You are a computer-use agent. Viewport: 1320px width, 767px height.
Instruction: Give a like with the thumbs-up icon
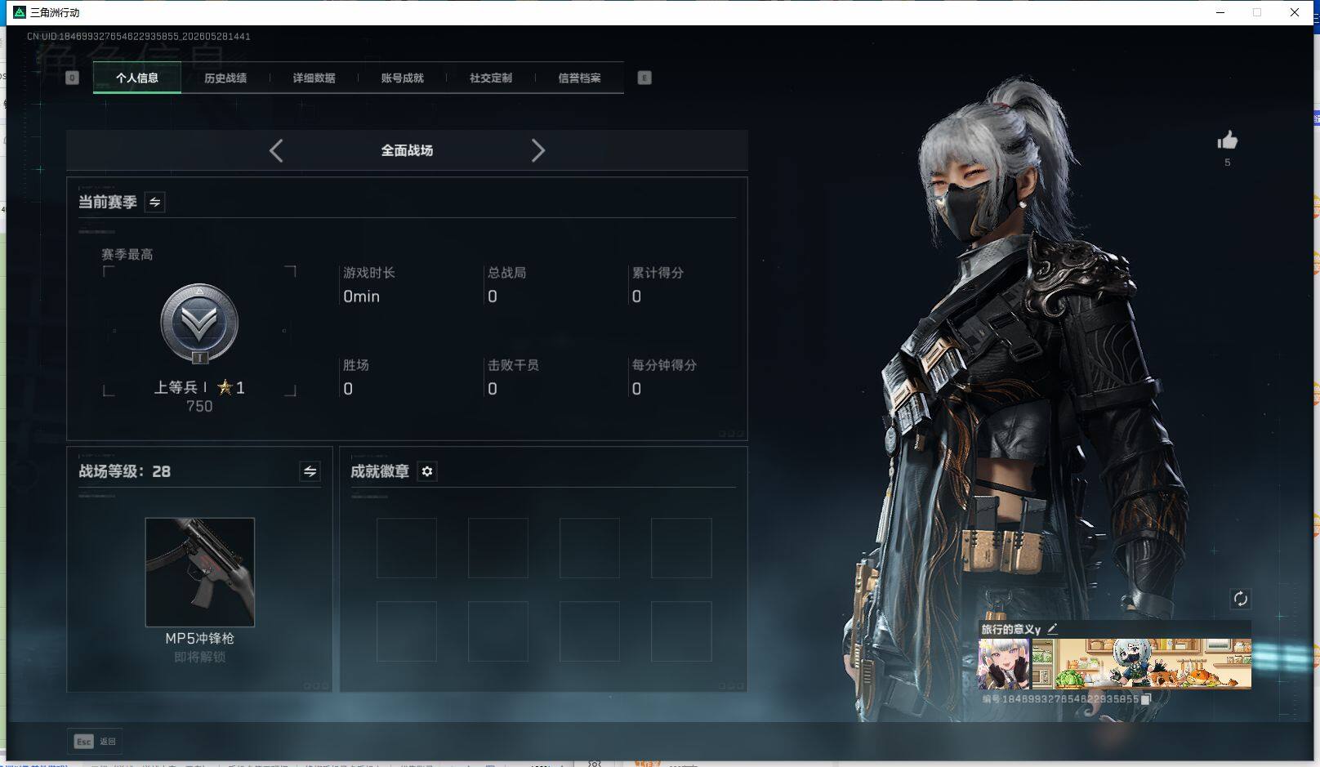point(1227,140)
